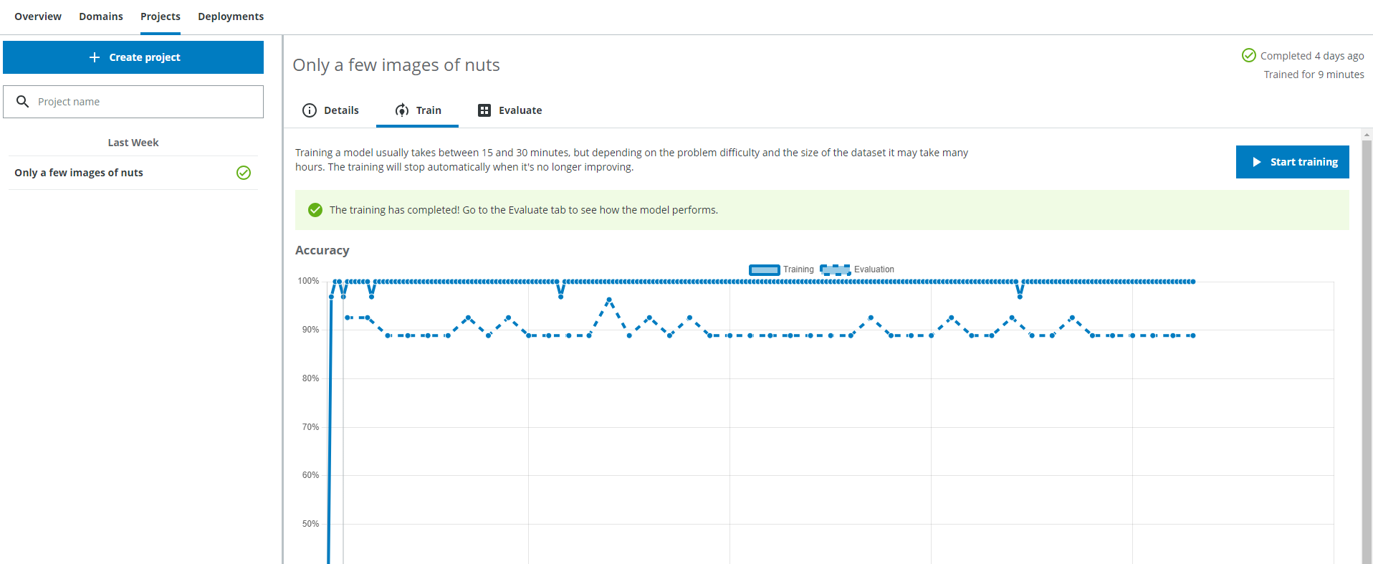Click green check icon beside project in sidebar
The width and height of the screenshot is (1373, 564).
[x=244, y=173]
